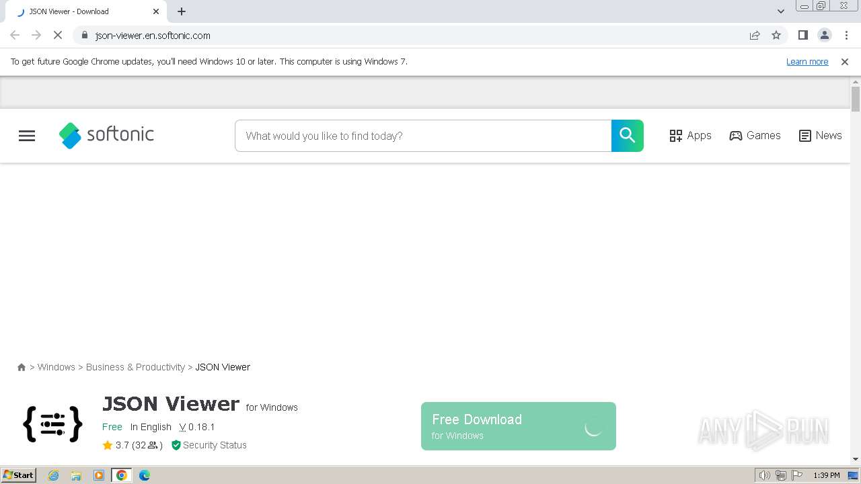Click the share page icon in address bar
Screen dimensions: 861x484
pyautogui.click(x=755, y=35)
